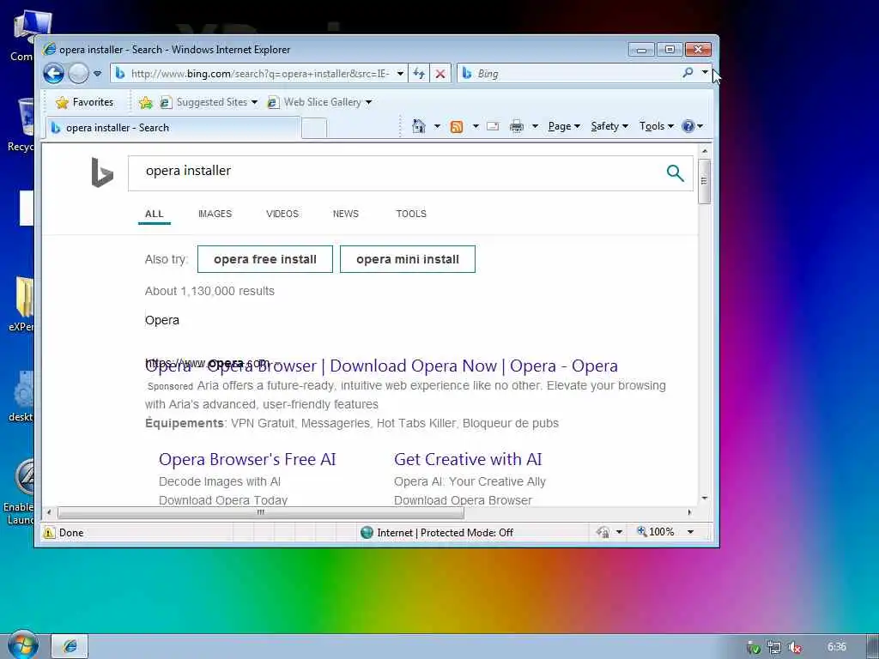This screenshot has height=659, width=879.
Task: Click the horizontal scrollbar thumb
Action: [261, 512]
